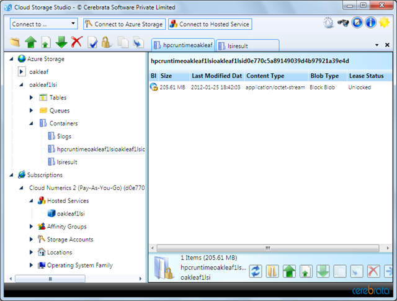The width and height of the screenshot is (397, 301).
Task: Expand the Affinity Groups node
Action: pos(31,227)
